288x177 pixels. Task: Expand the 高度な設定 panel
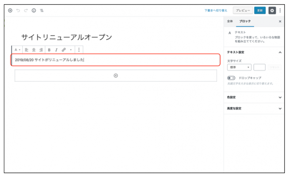click(x=254, y=108)
